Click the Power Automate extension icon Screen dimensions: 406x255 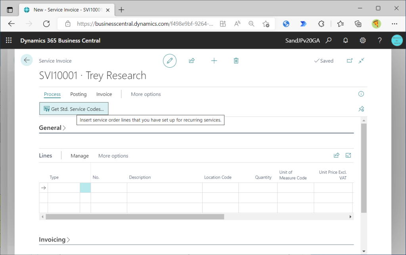303,24
